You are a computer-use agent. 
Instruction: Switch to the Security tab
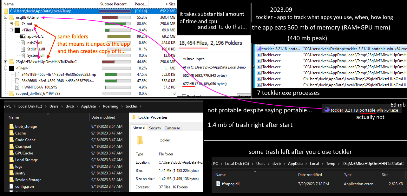pos(155,128)
